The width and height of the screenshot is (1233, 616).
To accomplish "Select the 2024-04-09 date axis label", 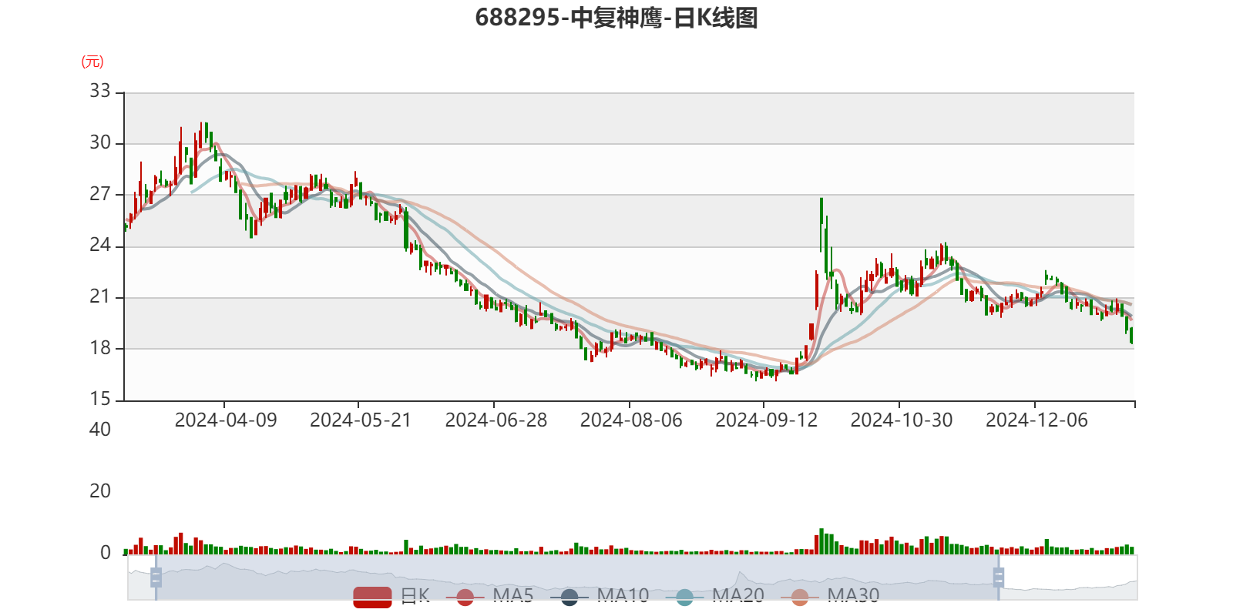I will pos(226,420).
